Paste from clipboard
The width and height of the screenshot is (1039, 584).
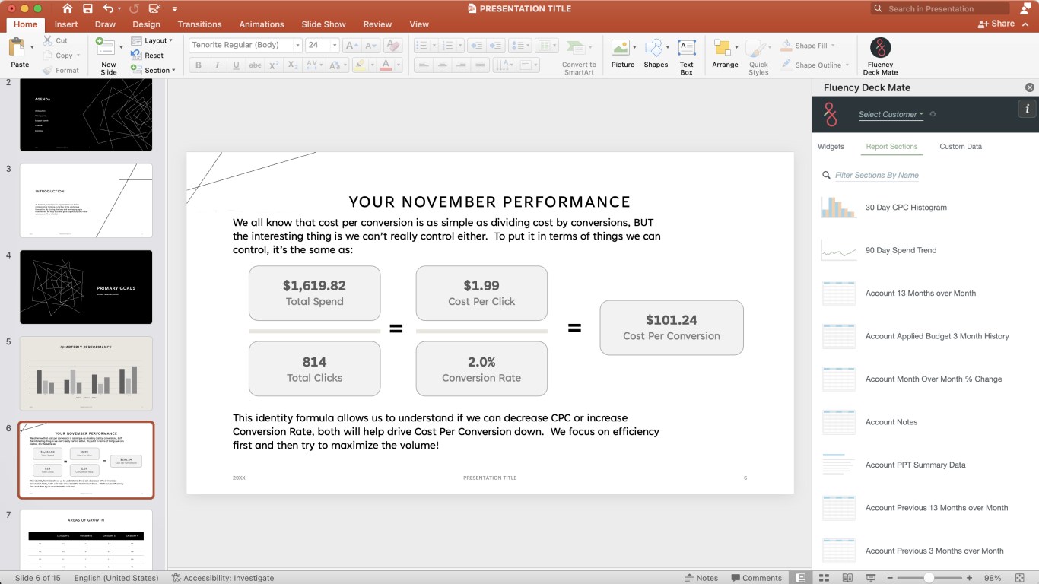point(20,51)
